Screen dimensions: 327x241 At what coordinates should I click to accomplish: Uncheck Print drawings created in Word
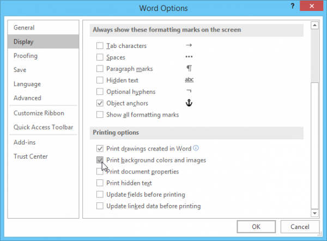point(100,148)
